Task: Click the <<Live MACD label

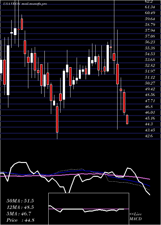Action: [x=136, y=217]
